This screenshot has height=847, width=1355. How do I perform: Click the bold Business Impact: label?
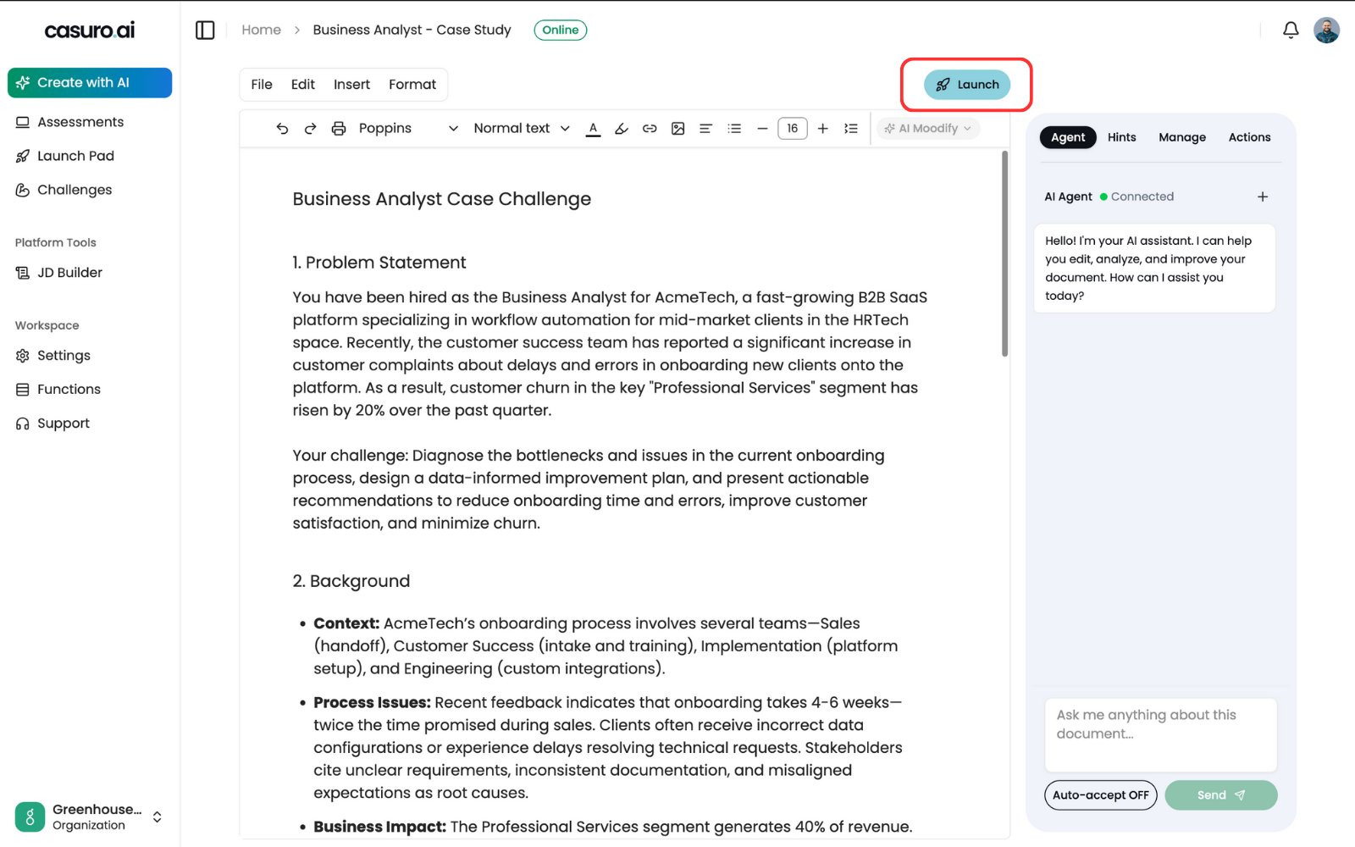[x=379, y=827]
